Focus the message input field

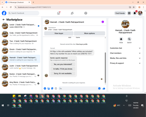pos(78,88)
